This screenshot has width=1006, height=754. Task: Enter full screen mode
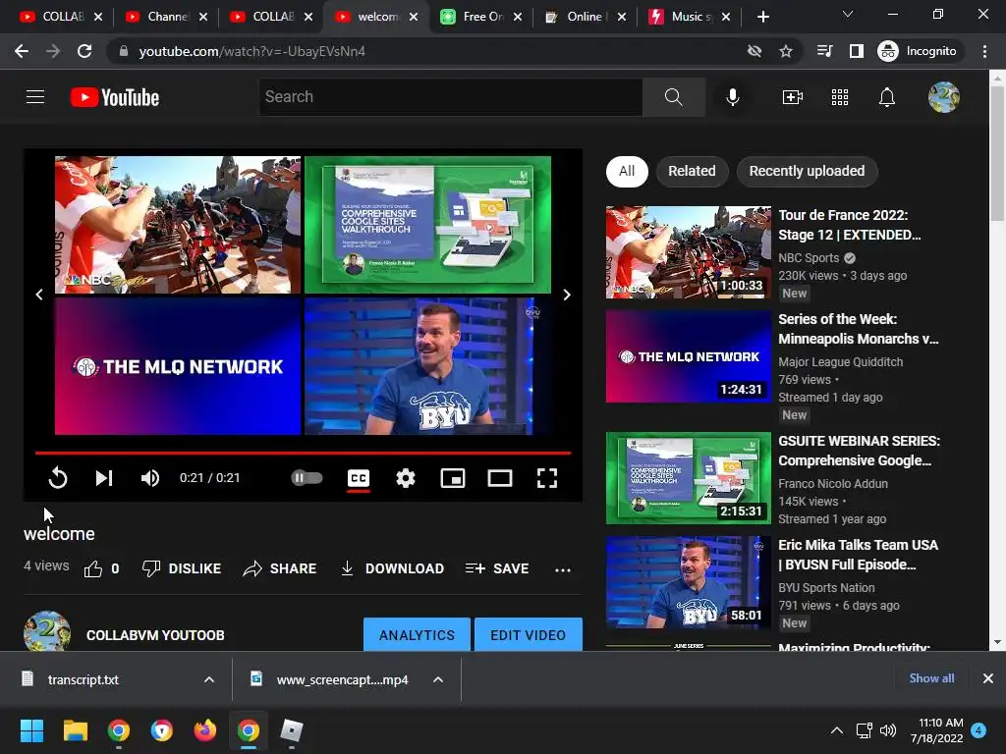[x=546, y=478]
